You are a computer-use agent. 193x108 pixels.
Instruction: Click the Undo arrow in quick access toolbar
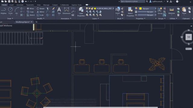point(26,1)
